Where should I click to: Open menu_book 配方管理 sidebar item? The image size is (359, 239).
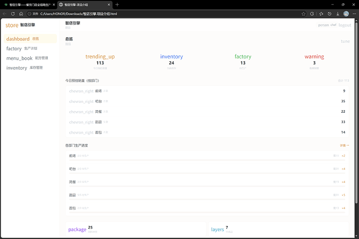point(30,58)
